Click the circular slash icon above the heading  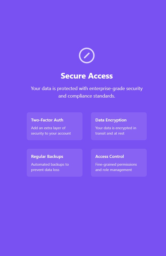click(x=87, y=55)
